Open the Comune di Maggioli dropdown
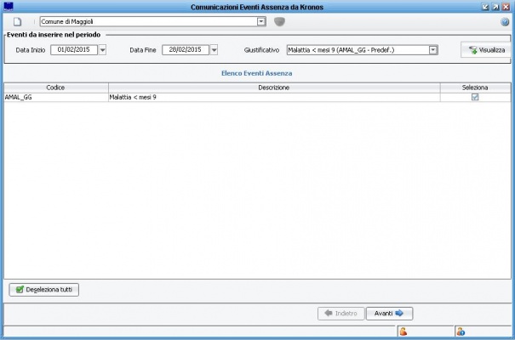Viewport: 515px width, 340px height. click(261, 21)
